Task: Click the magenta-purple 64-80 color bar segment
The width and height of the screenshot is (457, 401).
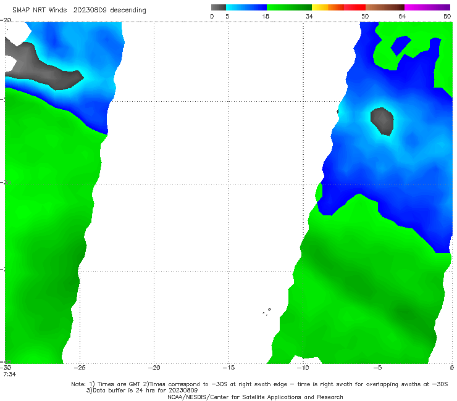Action: point(427,7)
